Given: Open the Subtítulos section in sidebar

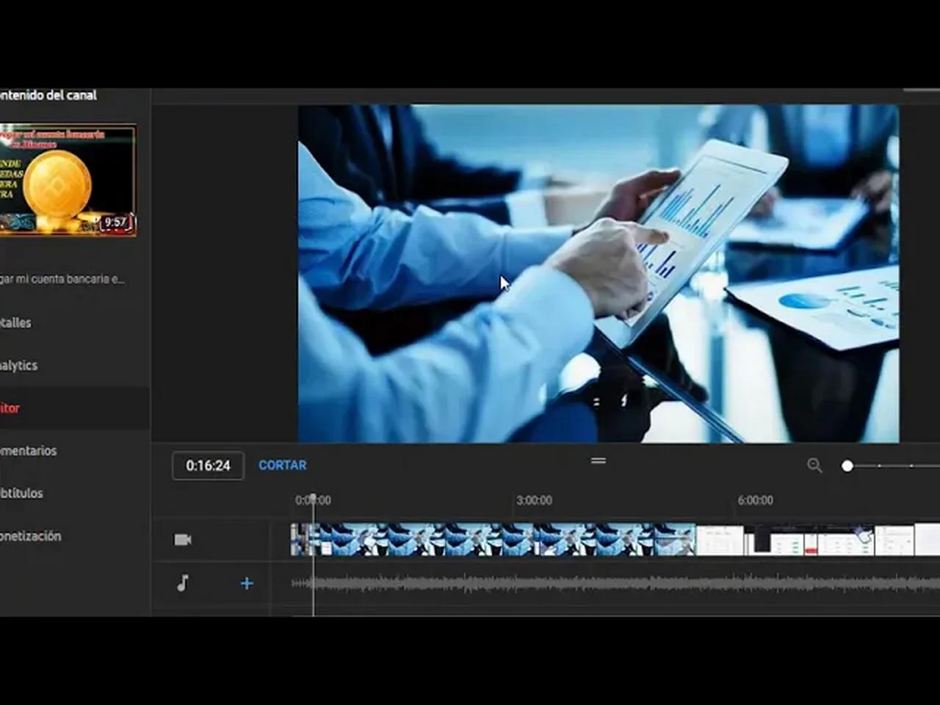Looking at the screenshot, I should coord(22,493).
